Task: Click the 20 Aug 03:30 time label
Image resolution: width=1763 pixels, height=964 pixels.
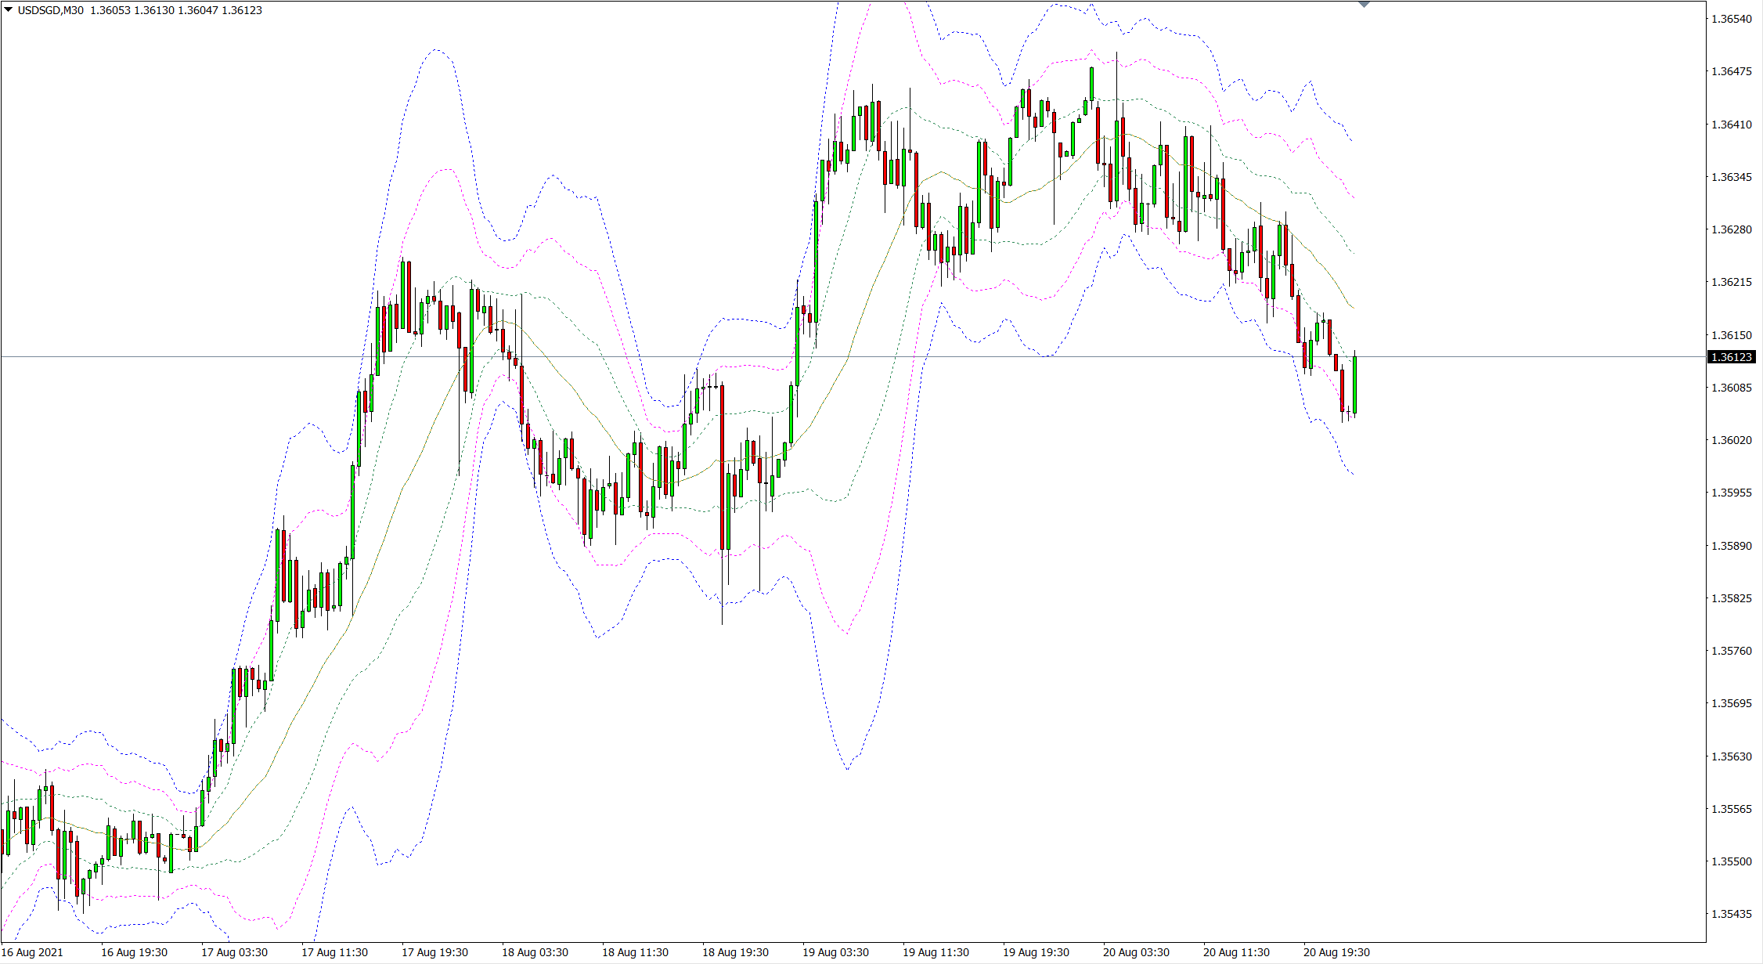Action: click(1136, 952)
